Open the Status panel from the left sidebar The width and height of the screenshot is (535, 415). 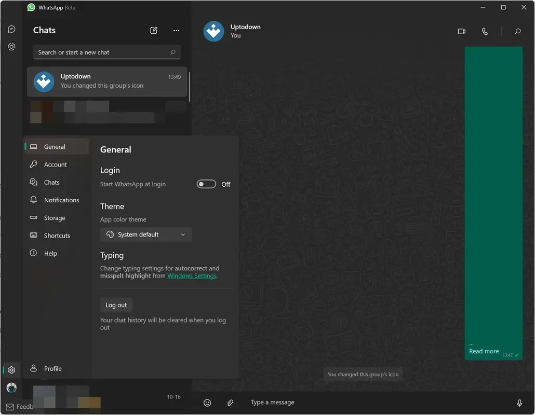(11, 47)
